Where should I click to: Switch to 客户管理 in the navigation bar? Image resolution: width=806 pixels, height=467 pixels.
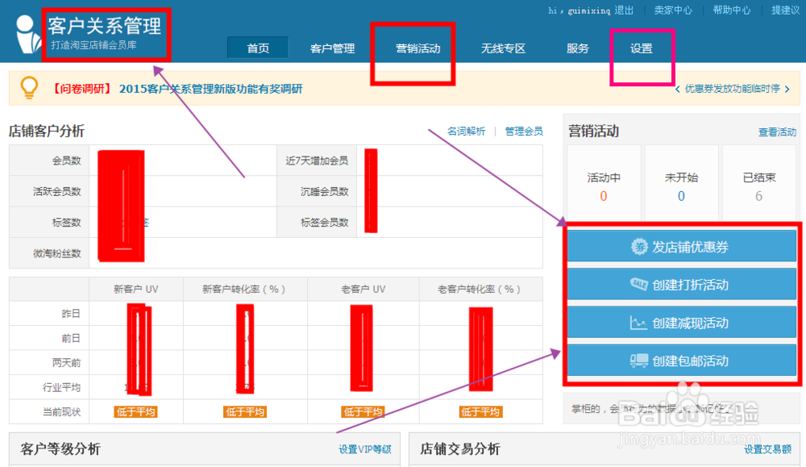click(x=332, y=48)
